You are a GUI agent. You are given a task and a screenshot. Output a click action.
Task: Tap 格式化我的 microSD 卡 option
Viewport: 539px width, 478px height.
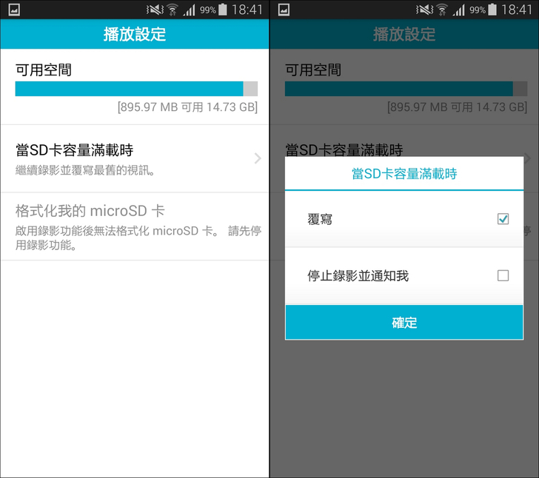click(x=135, y=226)
